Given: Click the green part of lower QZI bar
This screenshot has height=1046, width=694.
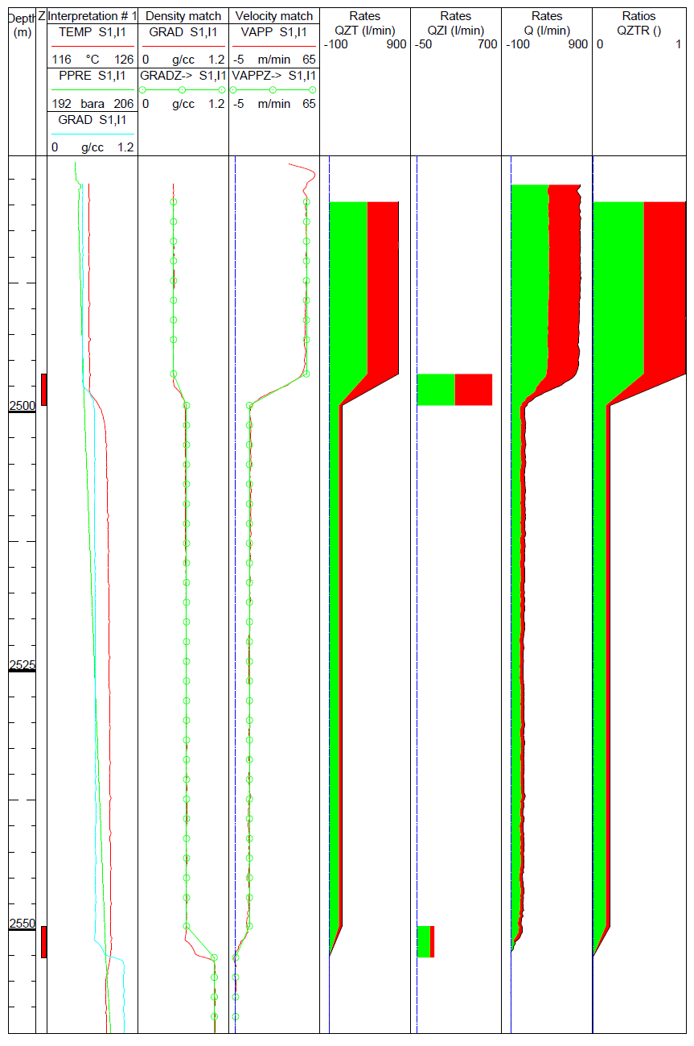Looking at the screenshot, I should tap(423, 941).
